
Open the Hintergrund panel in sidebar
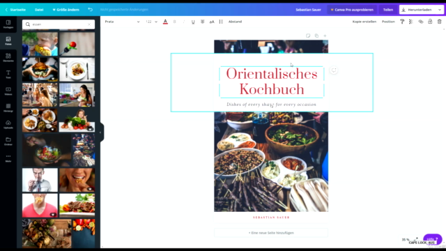click(8, 108)
